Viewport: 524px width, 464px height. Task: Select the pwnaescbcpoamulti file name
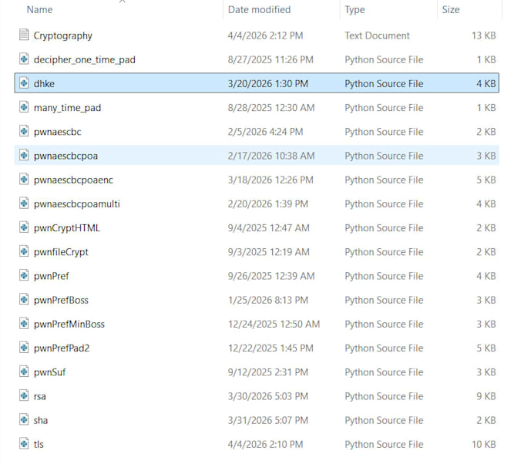pos(77,204)
